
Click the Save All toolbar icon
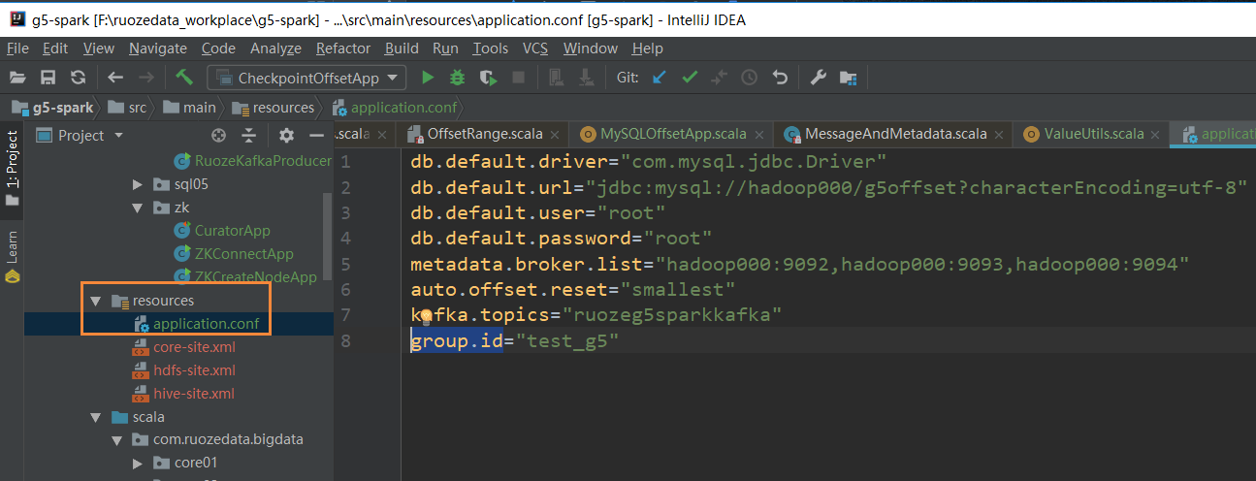tap(48, 78)
